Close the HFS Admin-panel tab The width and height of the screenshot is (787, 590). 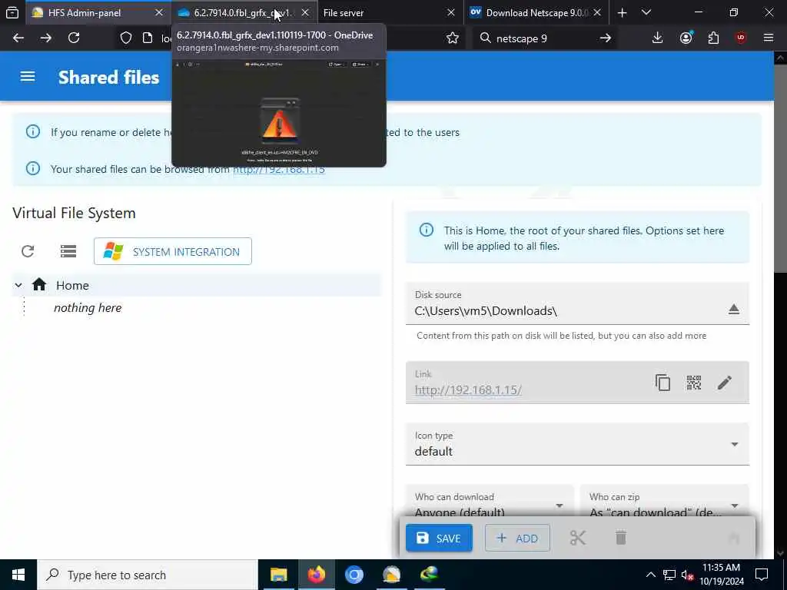159,12
